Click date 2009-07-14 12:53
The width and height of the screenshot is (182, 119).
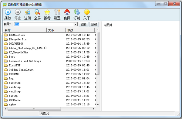78,61
